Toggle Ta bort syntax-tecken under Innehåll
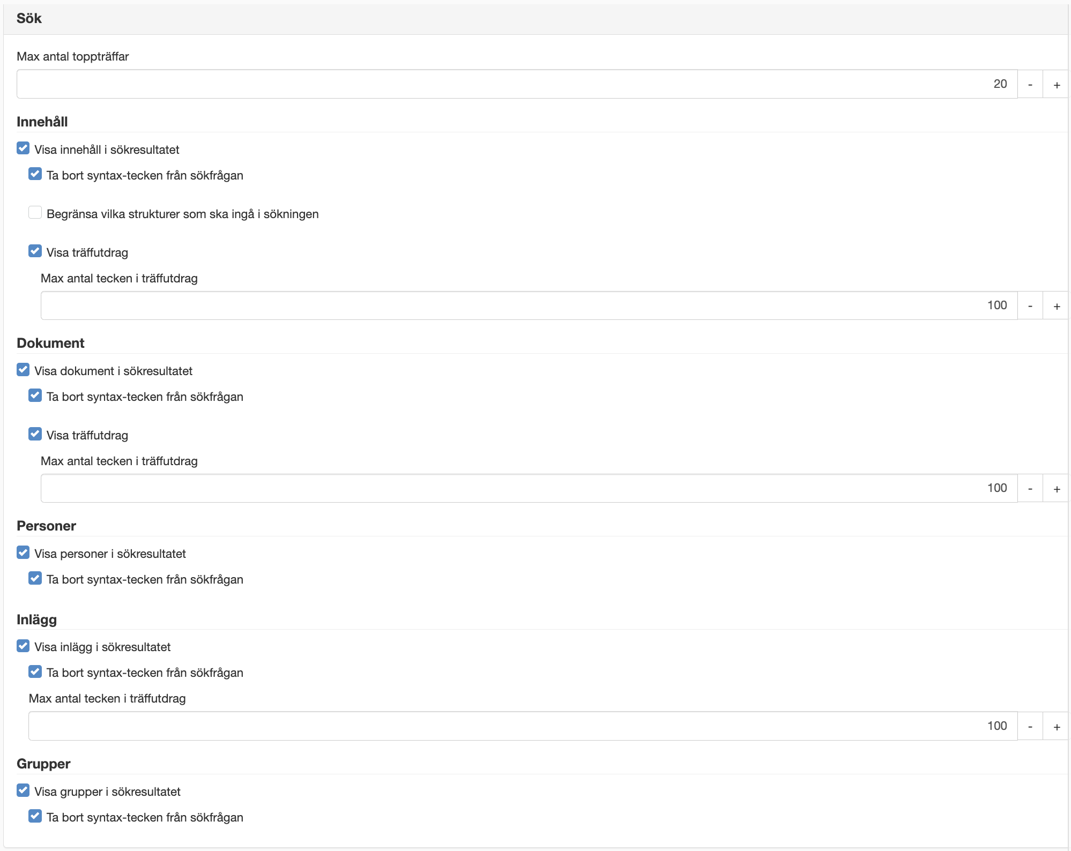This screenshot has width=1071, height=851. [x=35, y=174]
